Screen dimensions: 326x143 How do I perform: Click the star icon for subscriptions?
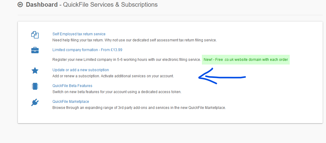(x=35, y=71)
